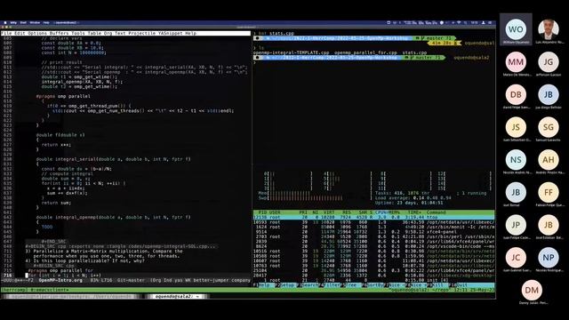Click openmp-integral-TEMPLATE.cpp in the ls output

[x=292, y=52]
